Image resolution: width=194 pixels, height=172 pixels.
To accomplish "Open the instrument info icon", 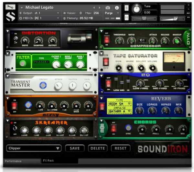I will tap(117, 7).
